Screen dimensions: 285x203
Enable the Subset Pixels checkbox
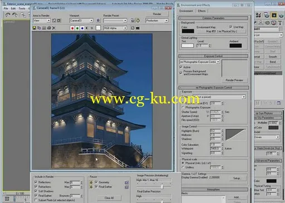36,200
